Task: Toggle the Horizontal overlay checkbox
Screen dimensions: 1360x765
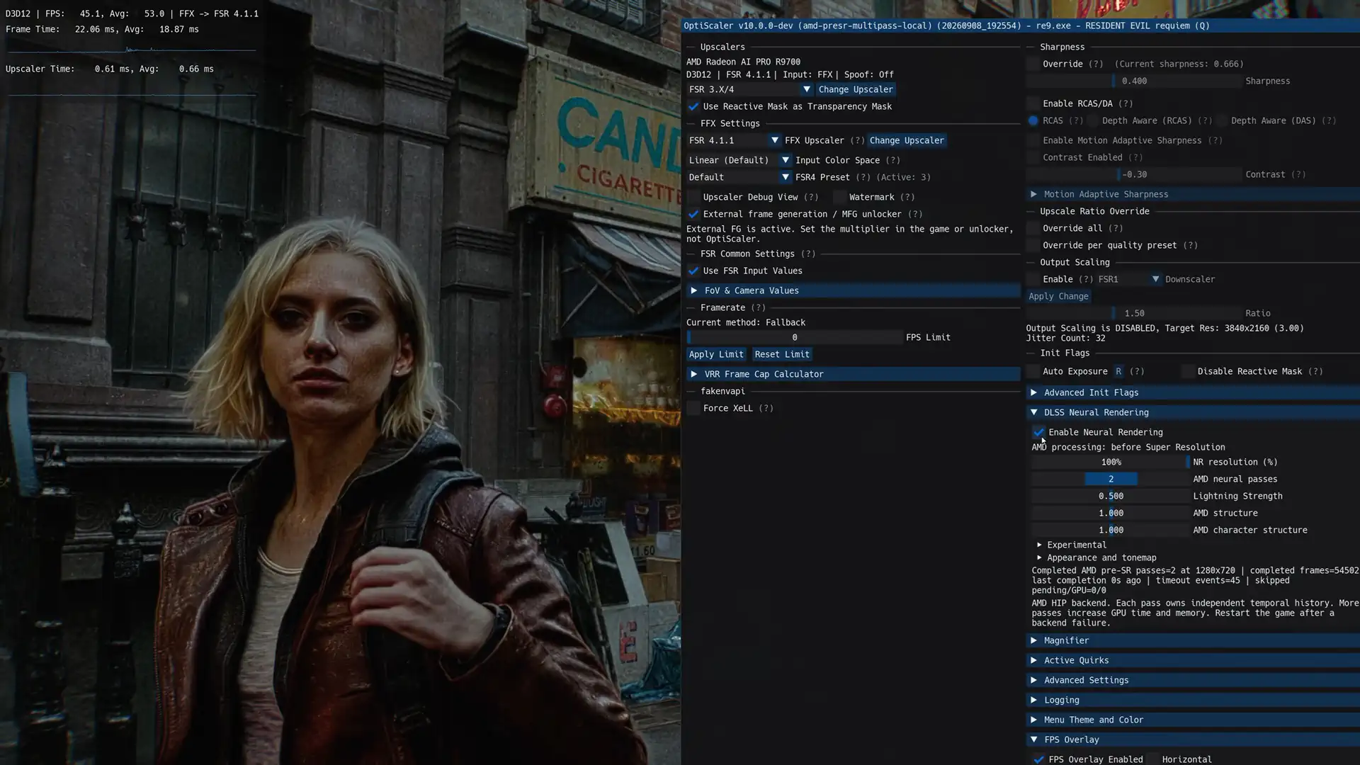Action: (x=1152, y=759)
